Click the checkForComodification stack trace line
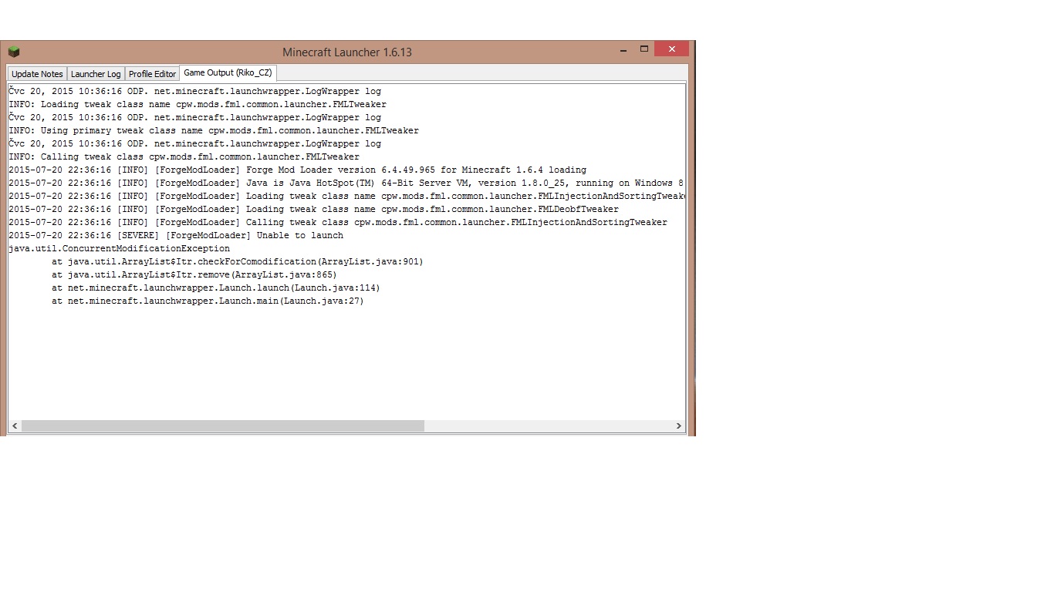 point(238,262)
